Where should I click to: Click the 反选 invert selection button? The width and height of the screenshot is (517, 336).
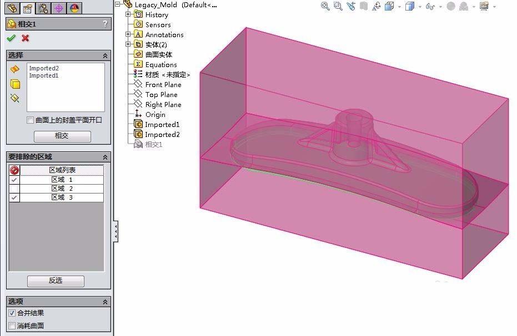pos(56,281)
